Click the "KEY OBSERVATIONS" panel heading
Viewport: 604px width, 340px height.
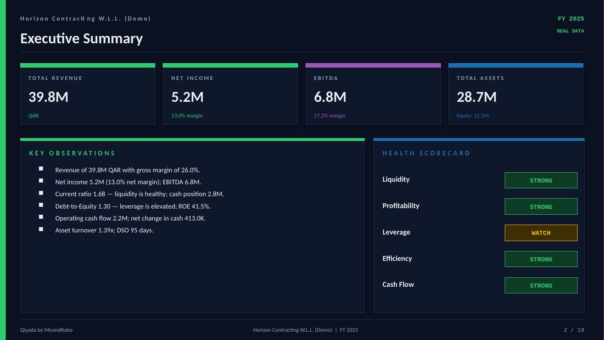tap(72, 153)
